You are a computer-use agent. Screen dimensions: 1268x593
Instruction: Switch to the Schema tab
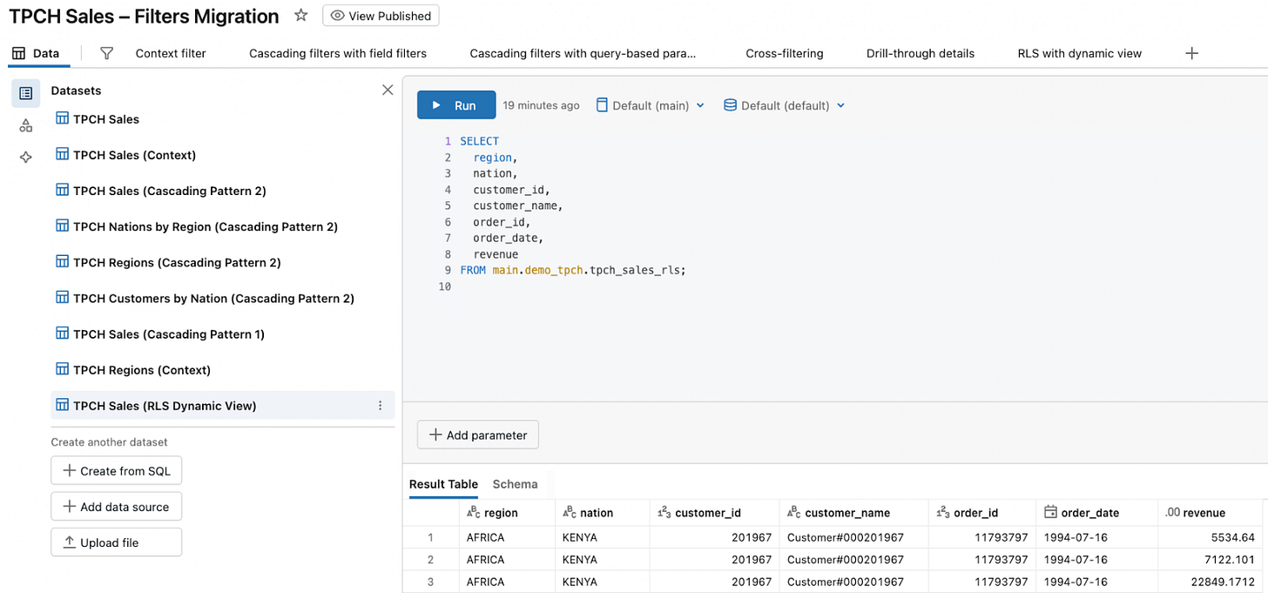(x=515, y=484)
